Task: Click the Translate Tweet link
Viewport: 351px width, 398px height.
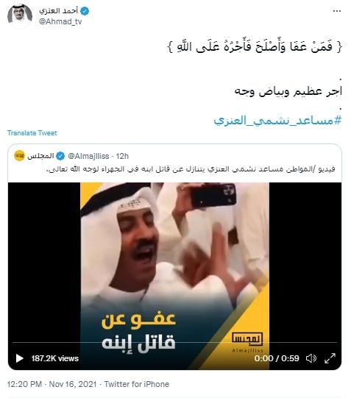Action: pyautogui.click(x=32, y=132)
